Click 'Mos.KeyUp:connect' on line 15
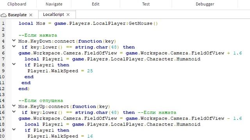250x140 pixels. pos(44,107)
